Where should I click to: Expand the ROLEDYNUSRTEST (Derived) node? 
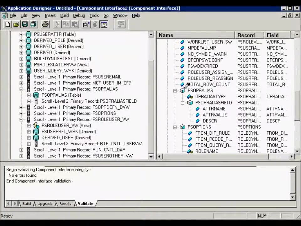point(21,59)
